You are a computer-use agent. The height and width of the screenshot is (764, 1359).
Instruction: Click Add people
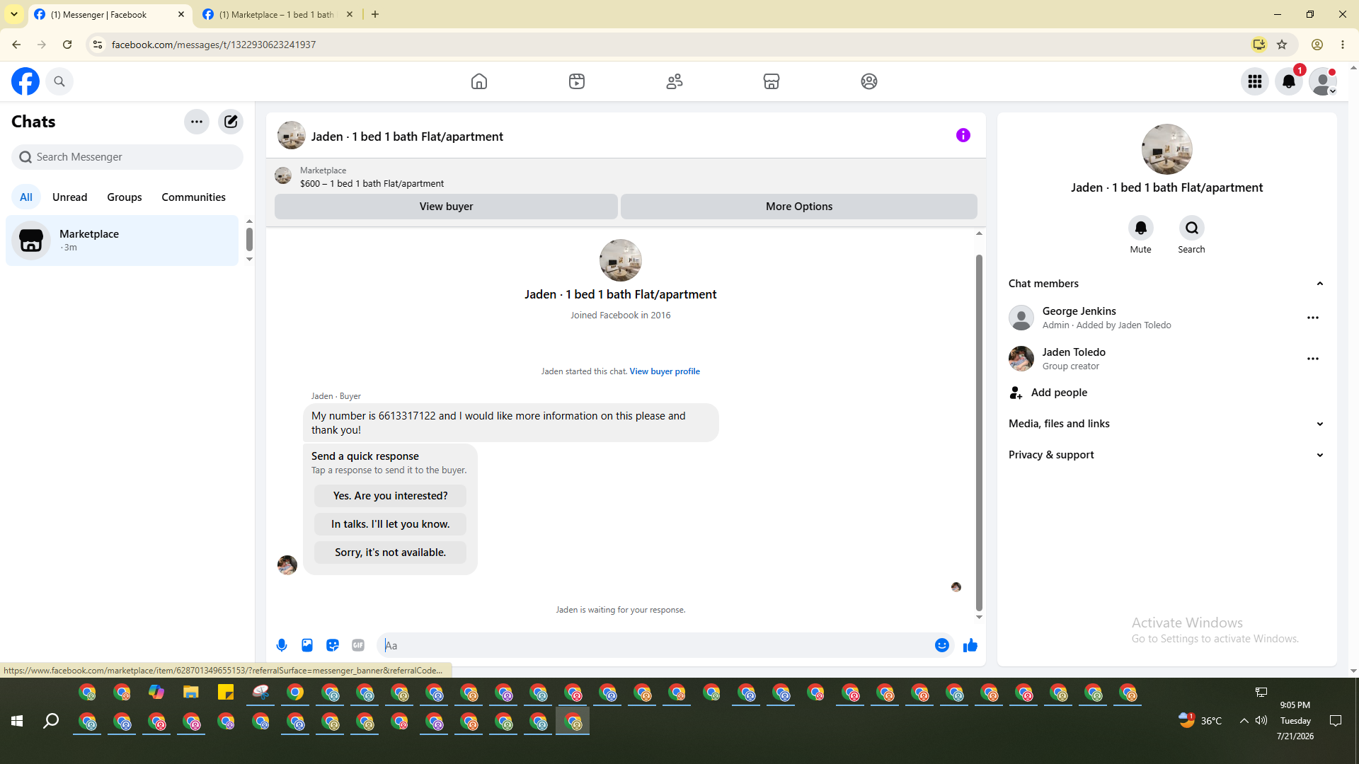point(1059,393)
